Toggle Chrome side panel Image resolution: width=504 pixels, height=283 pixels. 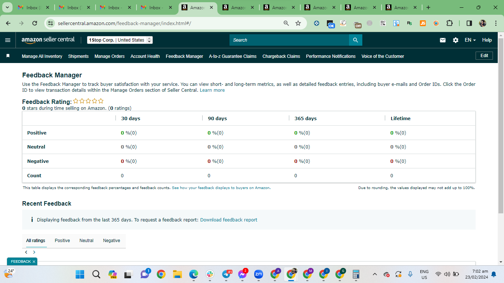(x=469, y=23)
